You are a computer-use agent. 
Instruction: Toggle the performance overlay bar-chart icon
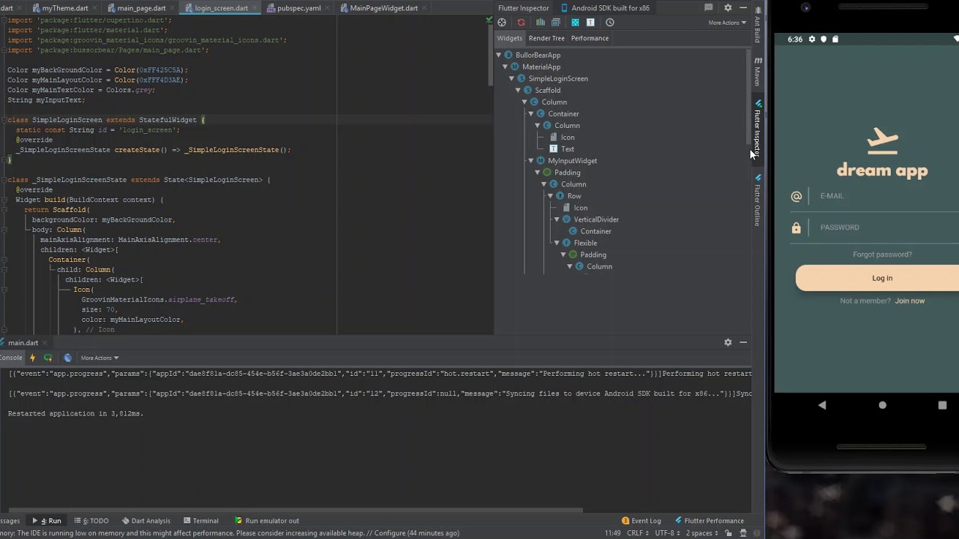(x=540, y=22)
